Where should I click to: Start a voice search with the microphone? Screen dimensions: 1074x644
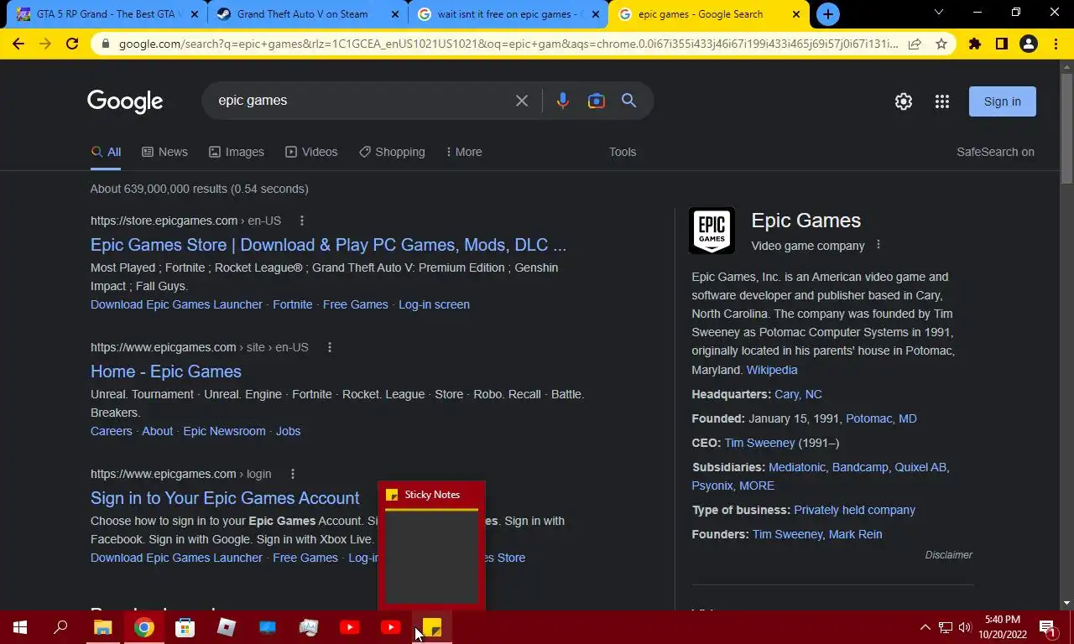click(563, 101)
